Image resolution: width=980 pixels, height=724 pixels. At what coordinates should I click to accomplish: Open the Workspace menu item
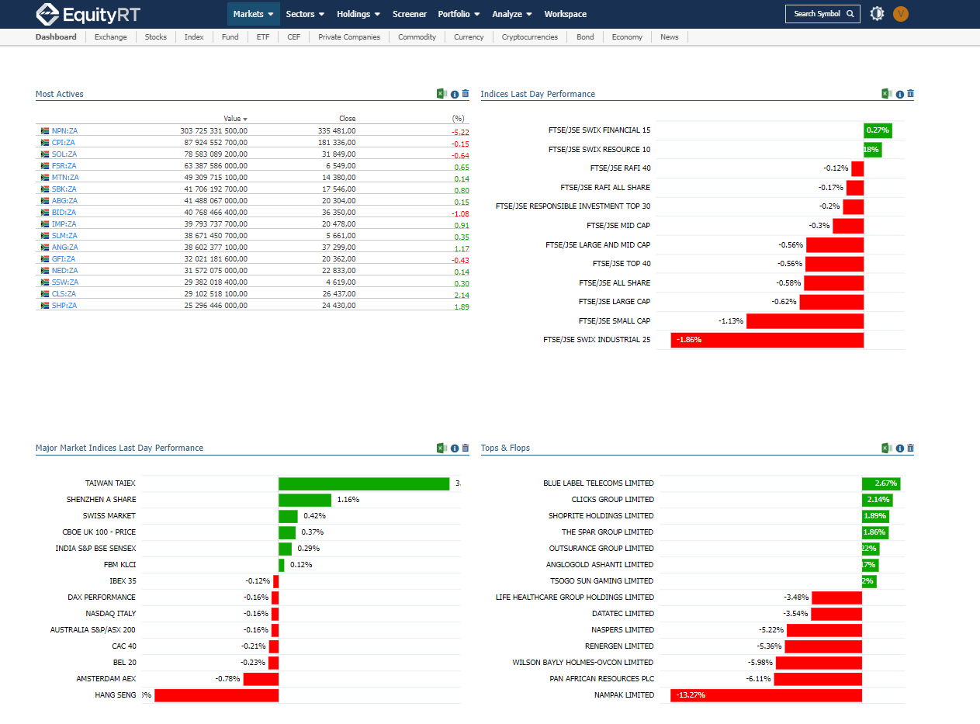[566, 14]
